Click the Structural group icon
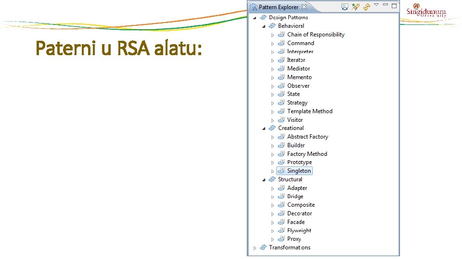Screen dimensions: 462x259 (x=272, y=179)
